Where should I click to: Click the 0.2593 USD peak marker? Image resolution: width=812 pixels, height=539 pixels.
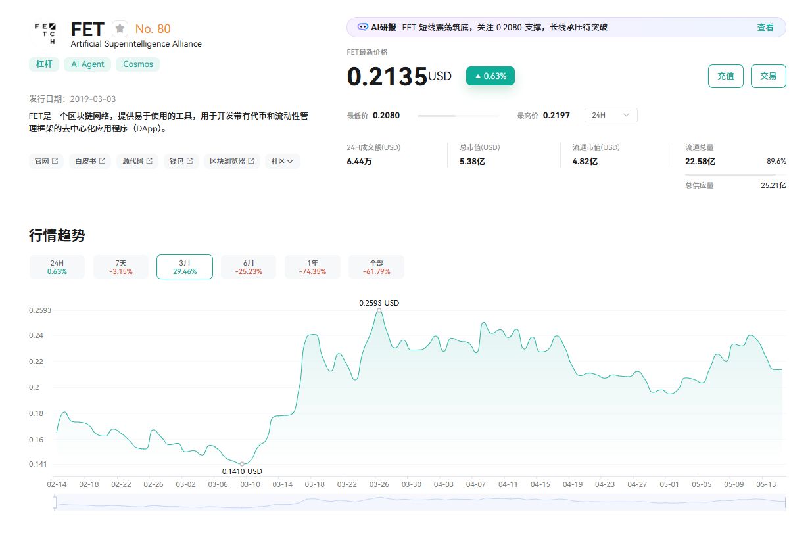(379, 310)
